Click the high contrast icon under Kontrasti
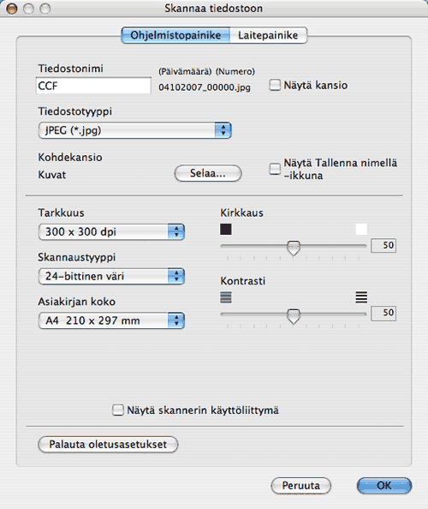Image resolution: width=428 pixels, height=509 pixels. click(361, 297)
